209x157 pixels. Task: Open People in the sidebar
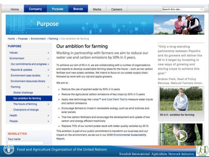(13, 121)
